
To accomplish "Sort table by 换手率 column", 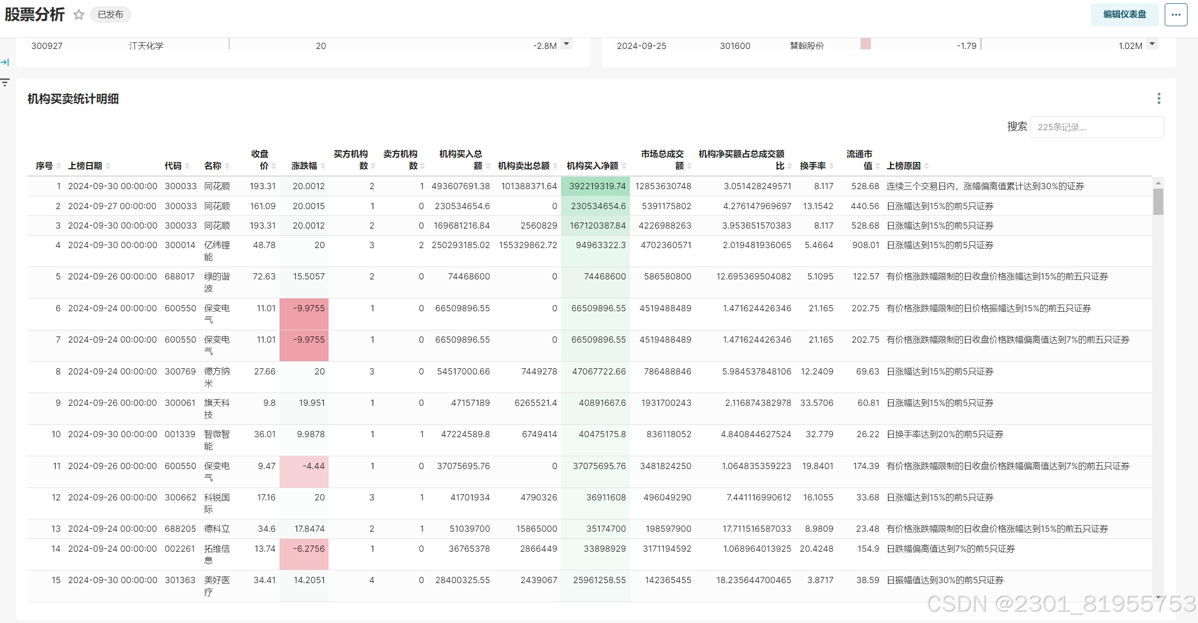I will [x=813, y=166].
